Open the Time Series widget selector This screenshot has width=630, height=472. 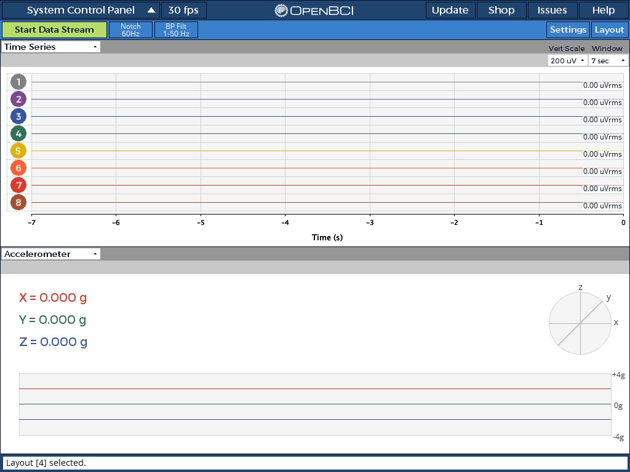50,46
